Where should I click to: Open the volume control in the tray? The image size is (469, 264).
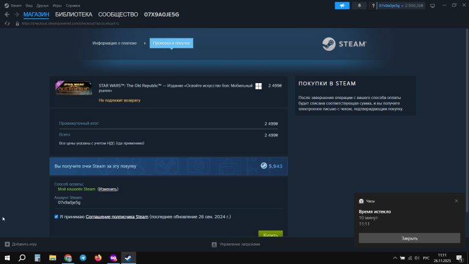[417, 258]
